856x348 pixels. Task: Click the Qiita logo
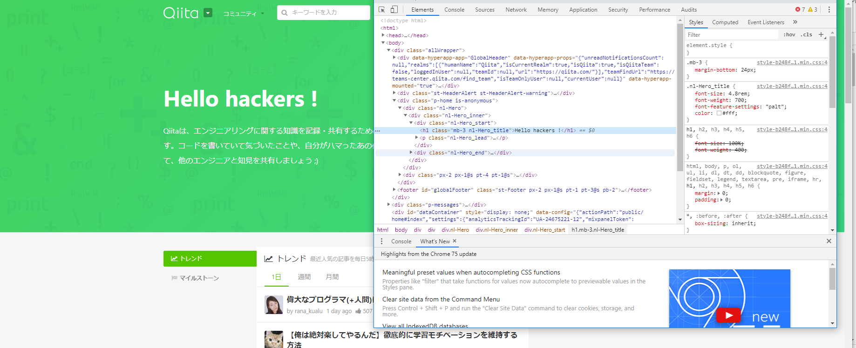click(x=181, y=13)
